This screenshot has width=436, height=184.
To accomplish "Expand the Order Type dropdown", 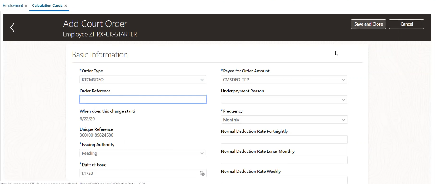I will click(202, 80).
